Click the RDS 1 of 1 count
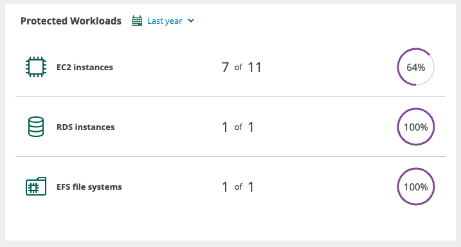This screenshot has width=461, height=247. point(238,127)
